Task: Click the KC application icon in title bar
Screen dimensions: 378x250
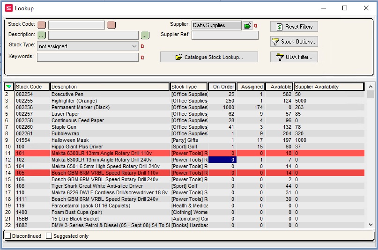Action: click(9, 8)
